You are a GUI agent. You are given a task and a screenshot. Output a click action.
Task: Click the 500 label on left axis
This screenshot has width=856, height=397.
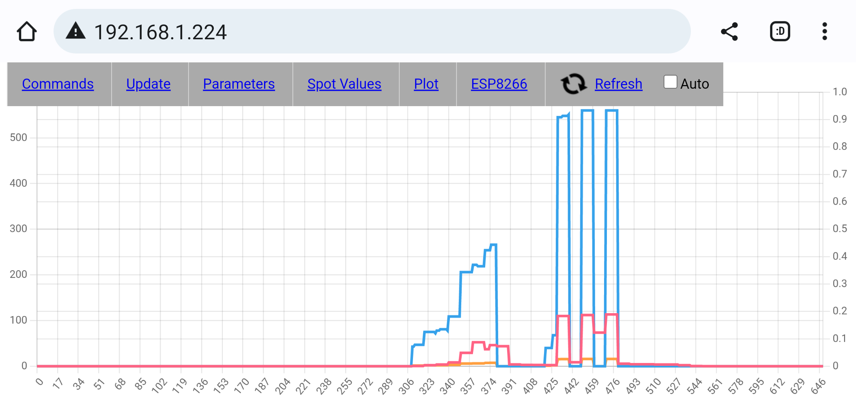(x=18, y=137)
